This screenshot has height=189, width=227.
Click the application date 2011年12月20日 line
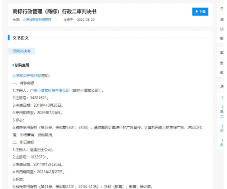pyautogui.click(x=36, y=164)
